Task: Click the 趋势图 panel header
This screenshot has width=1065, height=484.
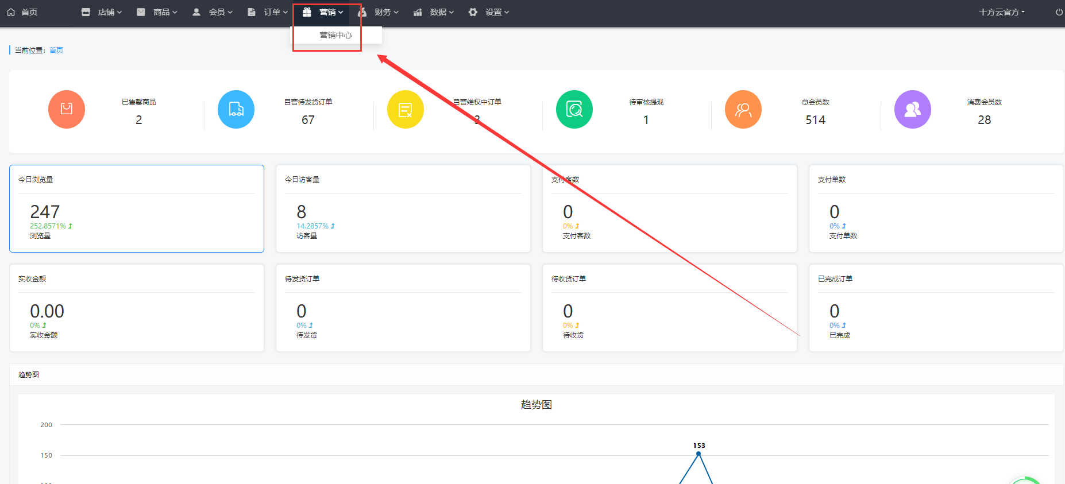Action: coord(537,374)
